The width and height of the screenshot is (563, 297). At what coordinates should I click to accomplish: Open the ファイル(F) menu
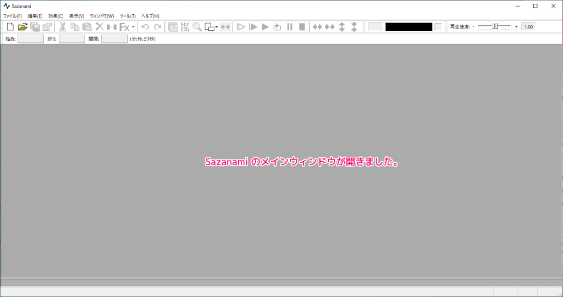pos(13,16)
